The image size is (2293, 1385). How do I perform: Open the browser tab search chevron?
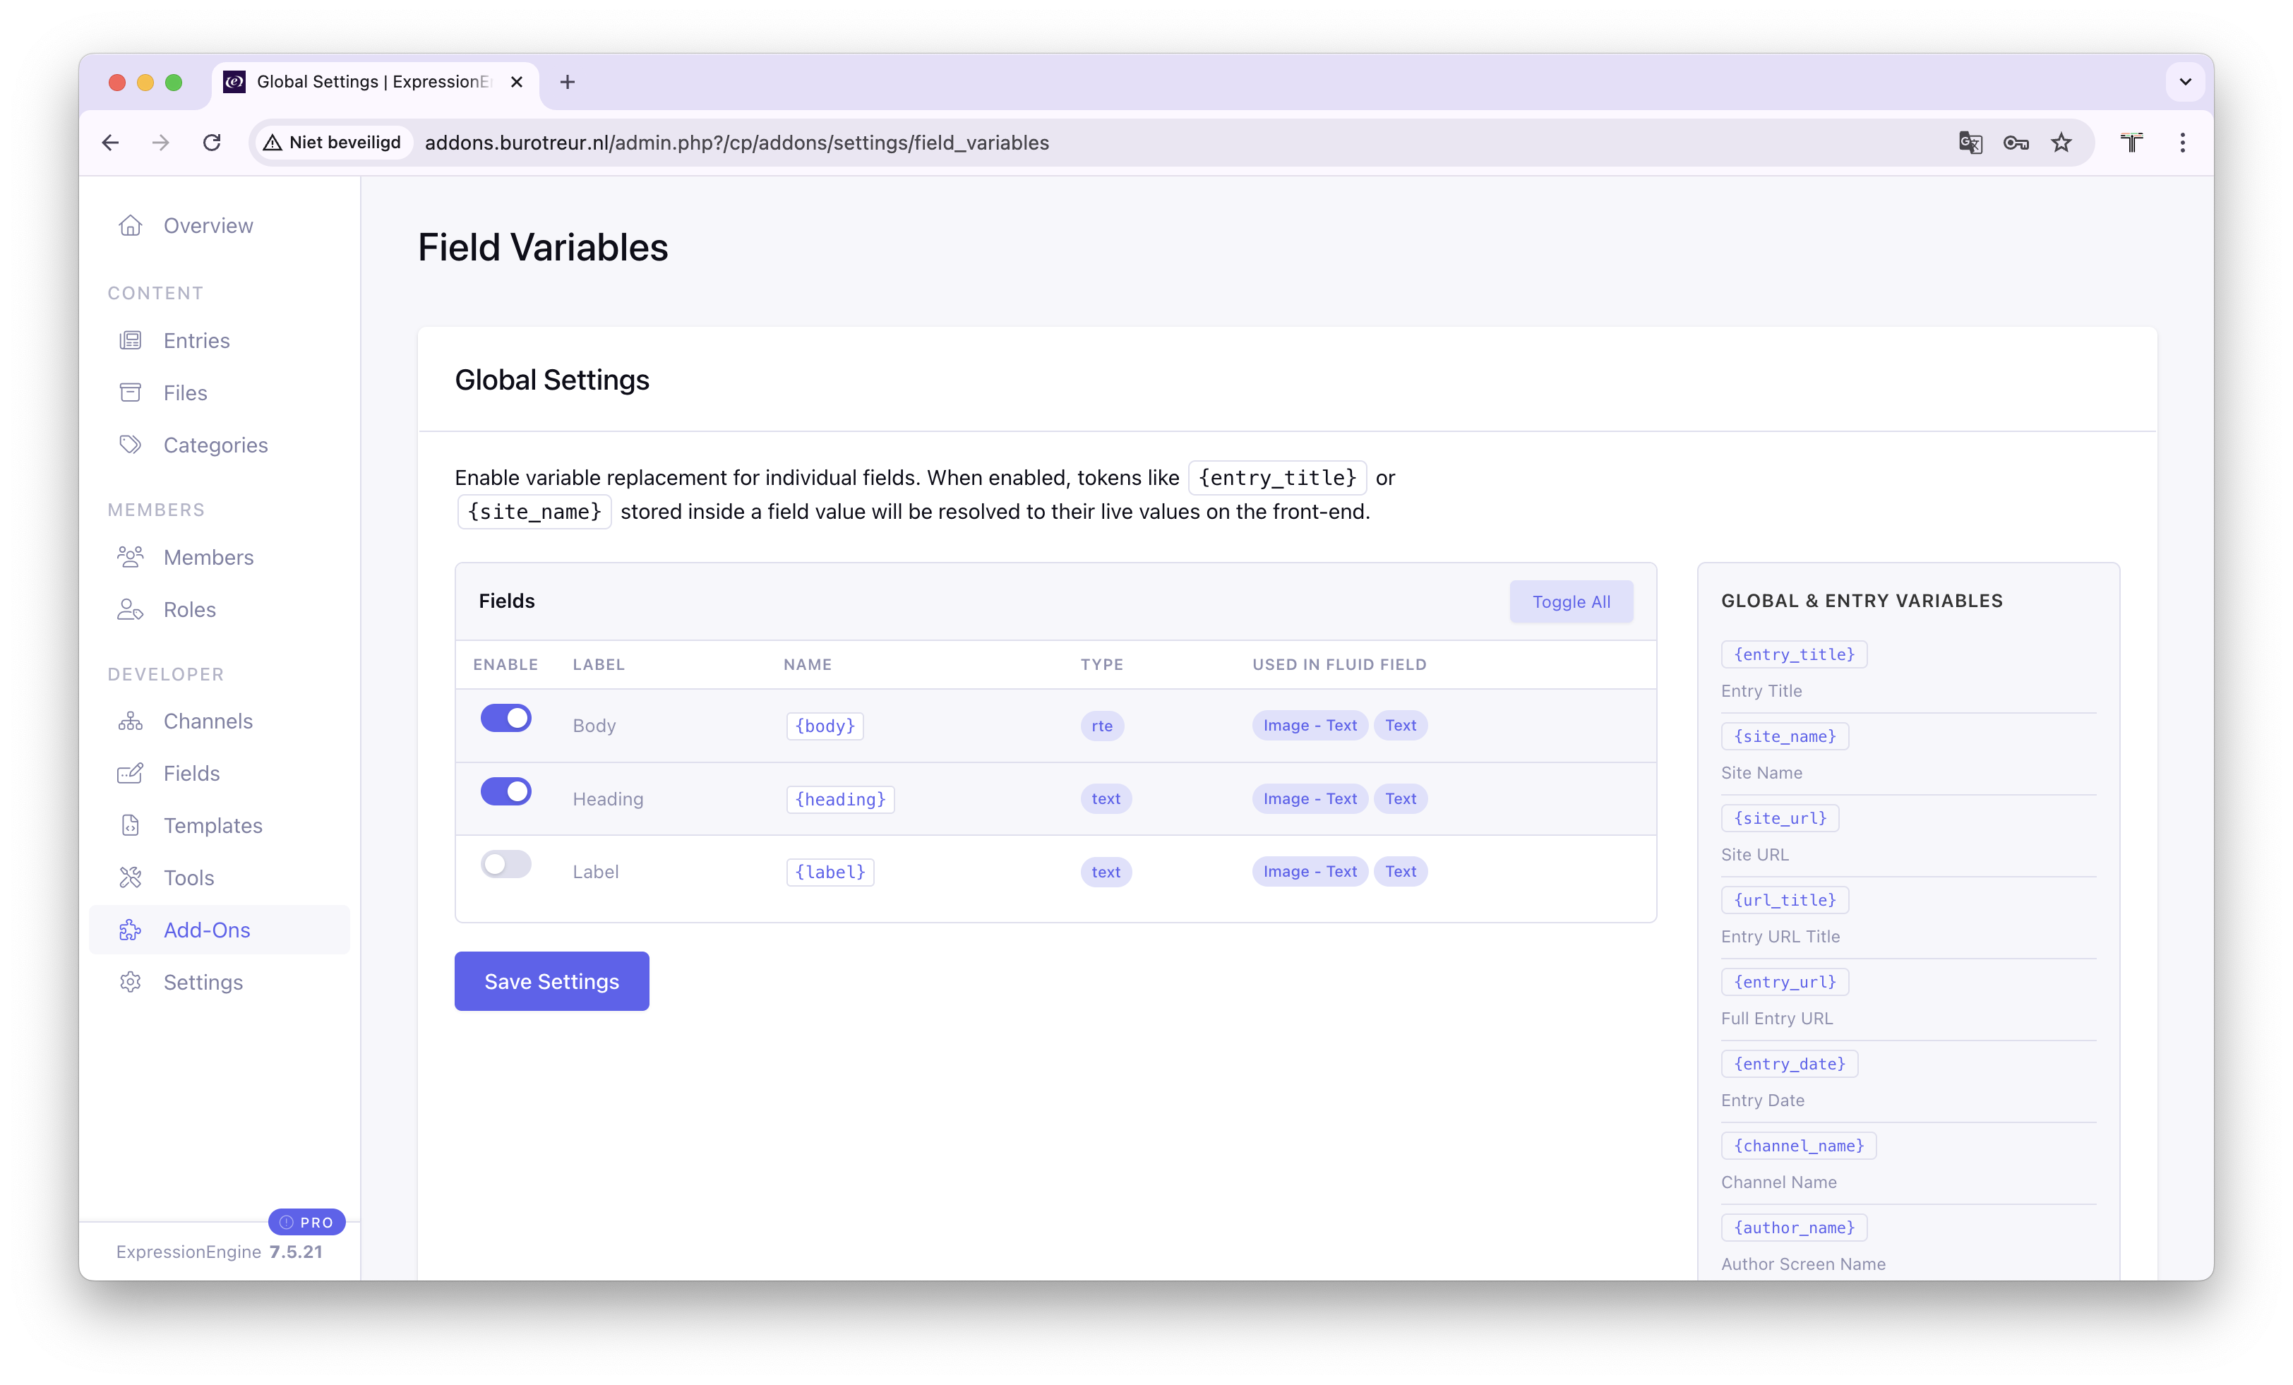click(2185, 82)
